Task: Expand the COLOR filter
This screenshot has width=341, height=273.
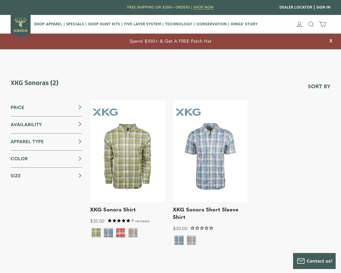Action: pos(46,159)
